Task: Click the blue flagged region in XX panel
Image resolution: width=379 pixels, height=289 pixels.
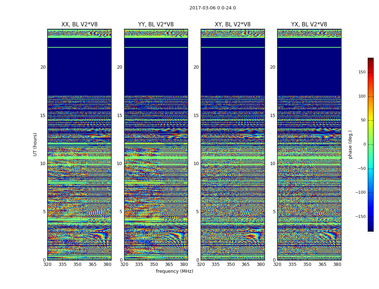Action: 79,72
